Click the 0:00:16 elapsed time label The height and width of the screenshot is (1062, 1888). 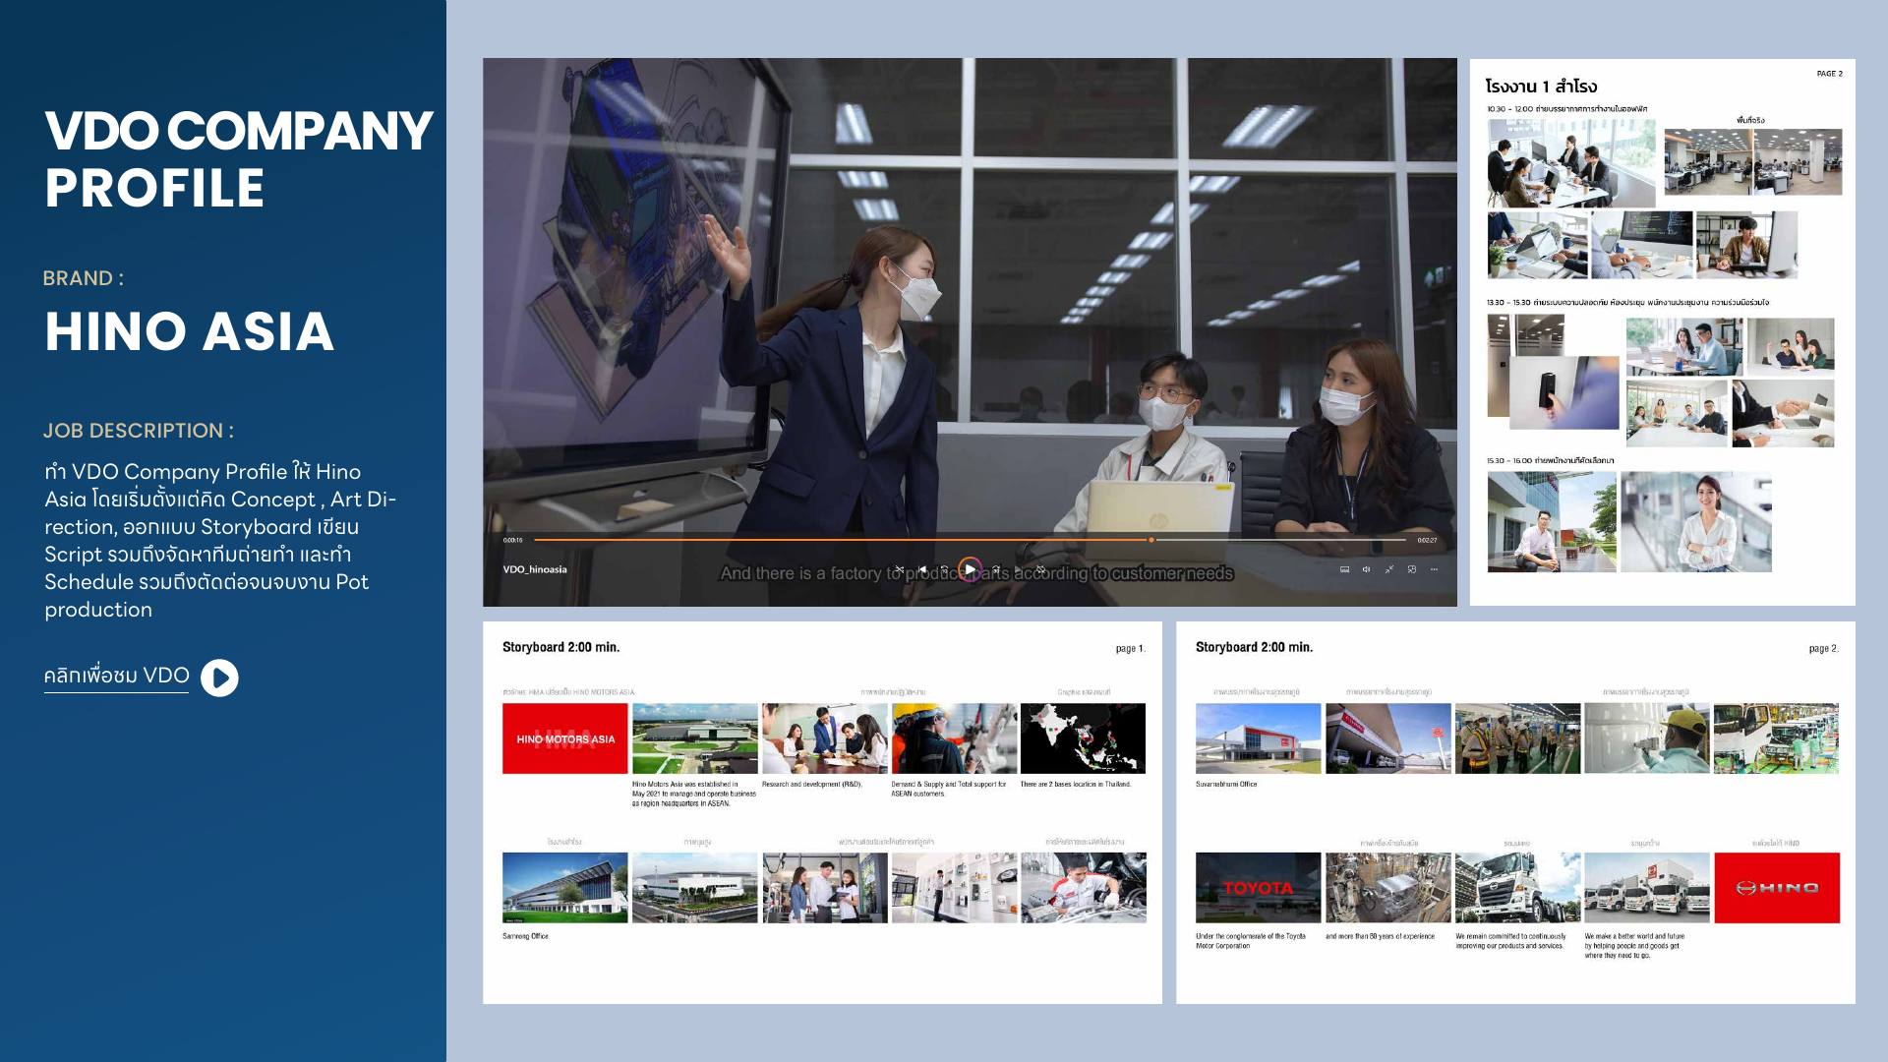pos(512,540)
